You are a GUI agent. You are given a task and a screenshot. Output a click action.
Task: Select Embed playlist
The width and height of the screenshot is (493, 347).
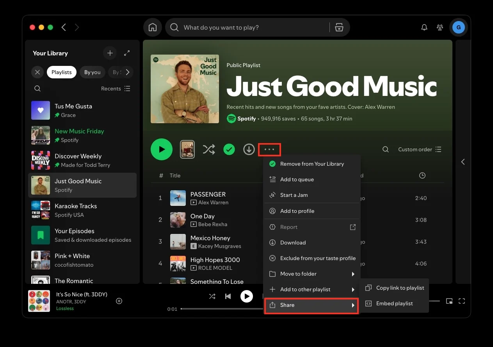pyautogui.click(x=394, y=303)
